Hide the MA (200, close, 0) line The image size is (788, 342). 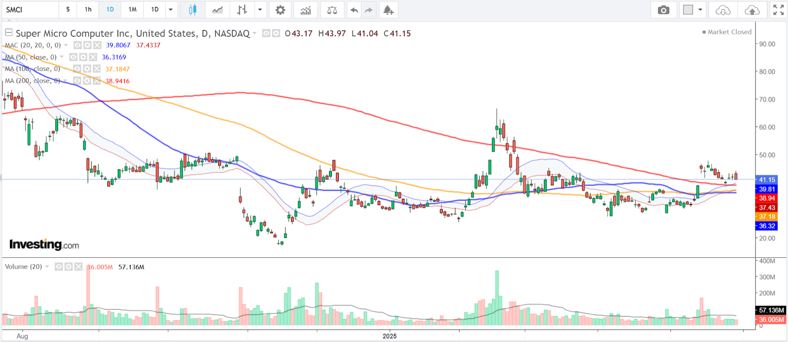(x=77, y=81)
